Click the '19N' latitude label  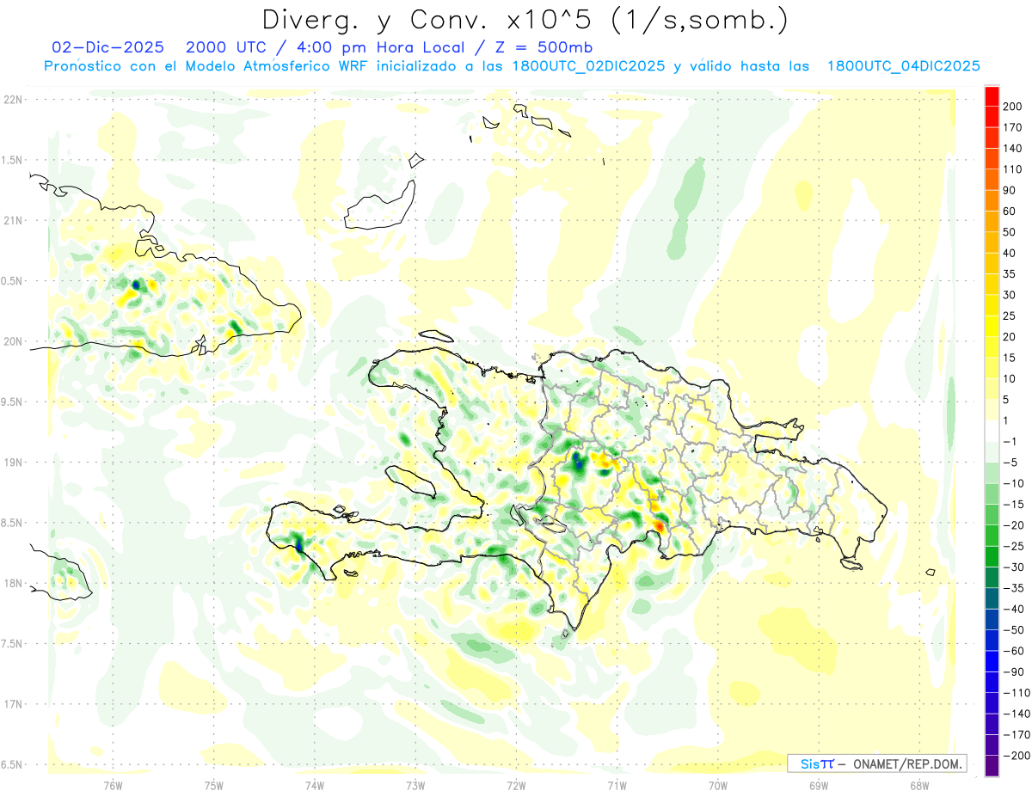pos(14,463)
